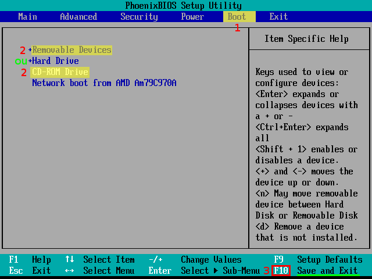
Task: Select the CD-ROM Drive boot entry
Action: pyautogui.click(x=60, y=72)
